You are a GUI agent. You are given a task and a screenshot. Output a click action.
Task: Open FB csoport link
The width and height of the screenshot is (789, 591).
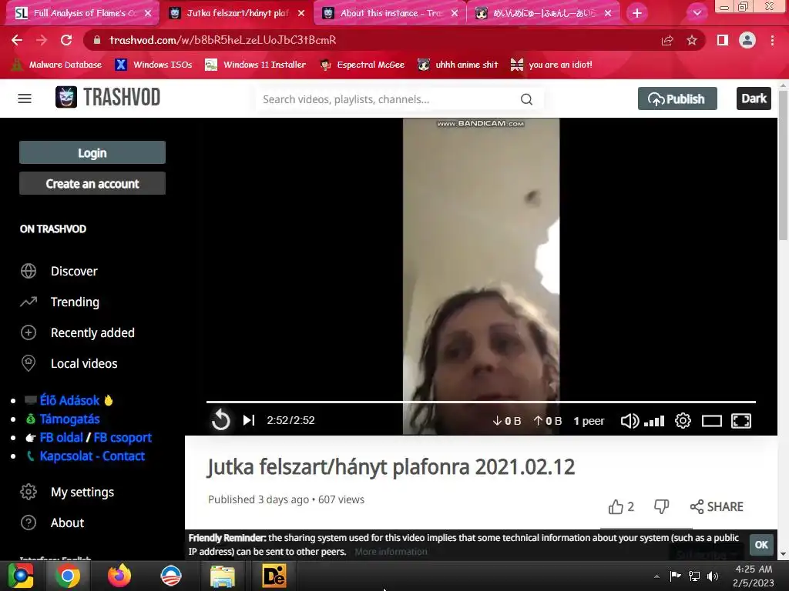click(123, 438)
